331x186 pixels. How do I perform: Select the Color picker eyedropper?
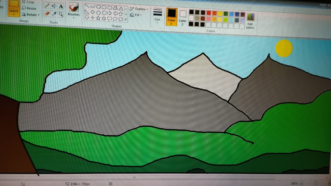[x=54, y=14]
